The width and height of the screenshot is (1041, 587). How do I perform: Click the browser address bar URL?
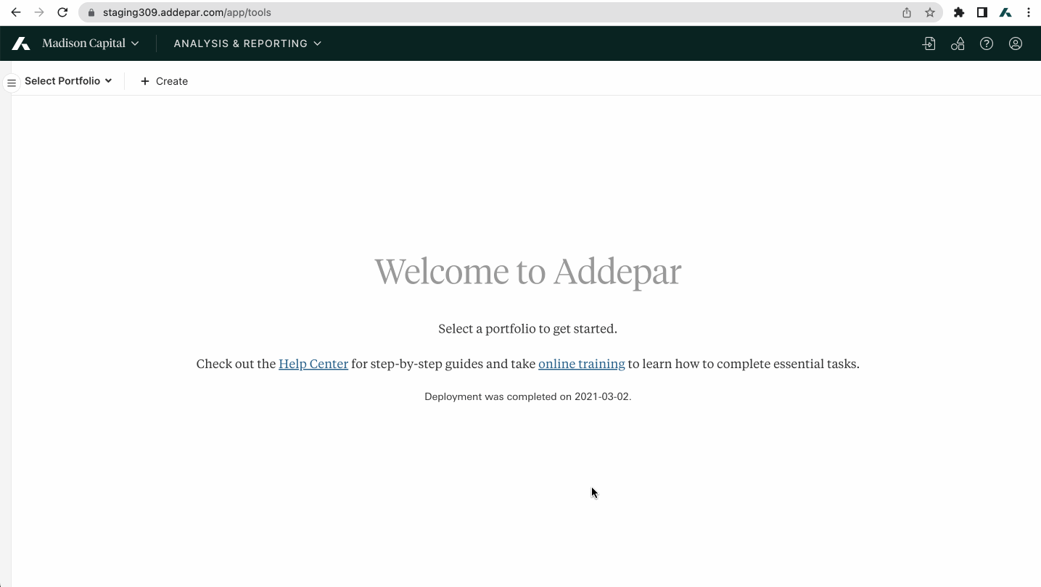click(x=187, y=12)
